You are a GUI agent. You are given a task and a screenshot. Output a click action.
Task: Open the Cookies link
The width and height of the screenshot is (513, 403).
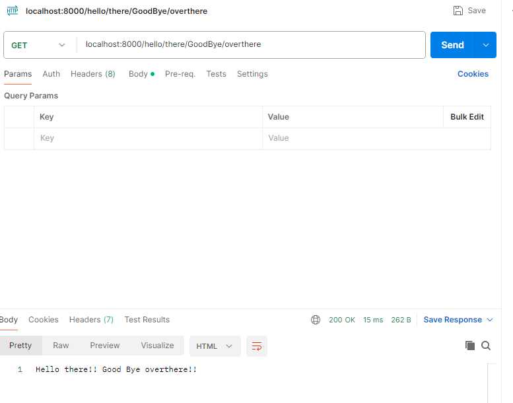point(473,74)
